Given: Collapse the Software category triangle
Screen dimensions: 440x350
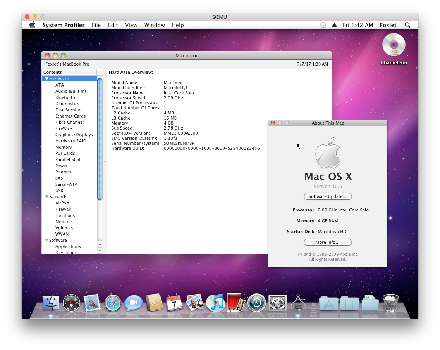Looking at the screenshot, I should tap(47, 240).
